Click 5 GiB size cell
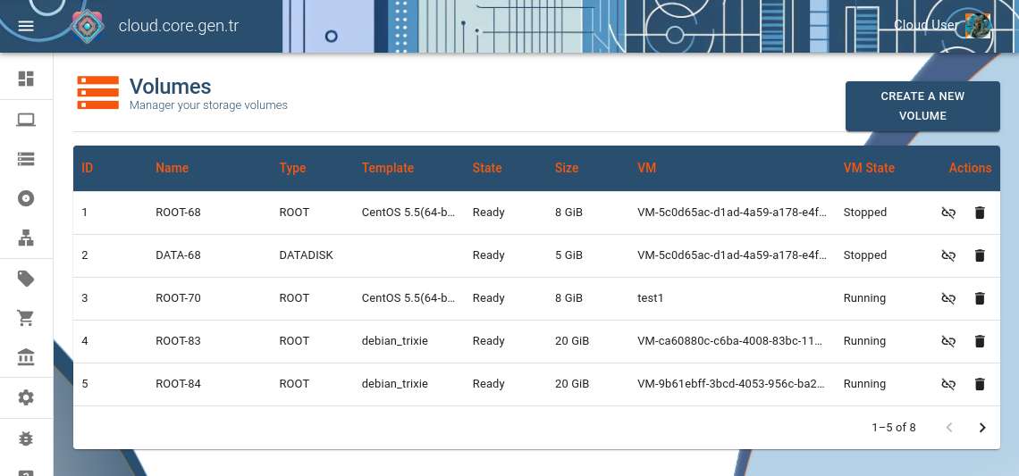1019x476 pixels. tap(568, 255)
